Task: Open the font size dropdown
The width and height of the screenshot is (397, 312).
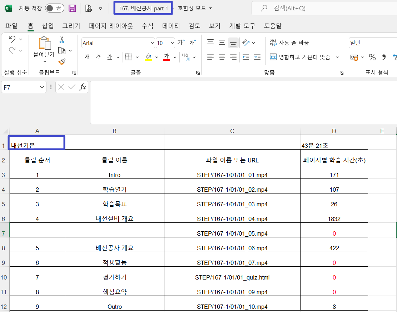Action: [172, 43]
